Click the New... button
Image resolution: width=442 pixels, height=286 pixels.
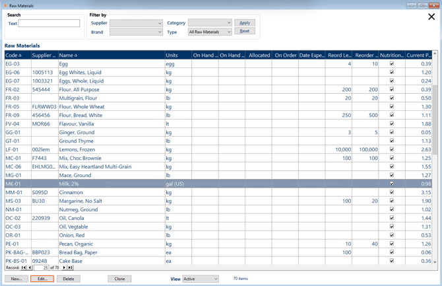[x=16, y=279]
